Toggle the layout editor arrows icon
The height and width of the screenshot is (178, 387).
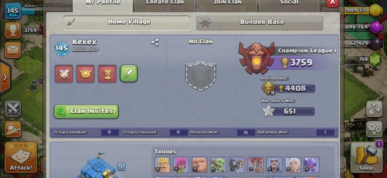tap(374, 109)
